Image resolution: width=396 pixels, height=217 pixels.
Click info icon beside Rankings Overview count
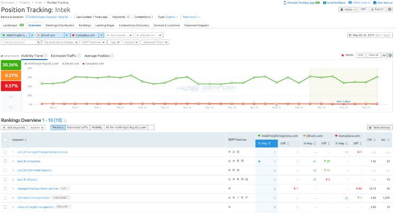coord(65,121)
